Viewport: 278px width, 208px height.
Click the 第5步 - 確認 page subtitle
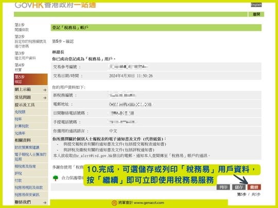click(x=63, y=42)
